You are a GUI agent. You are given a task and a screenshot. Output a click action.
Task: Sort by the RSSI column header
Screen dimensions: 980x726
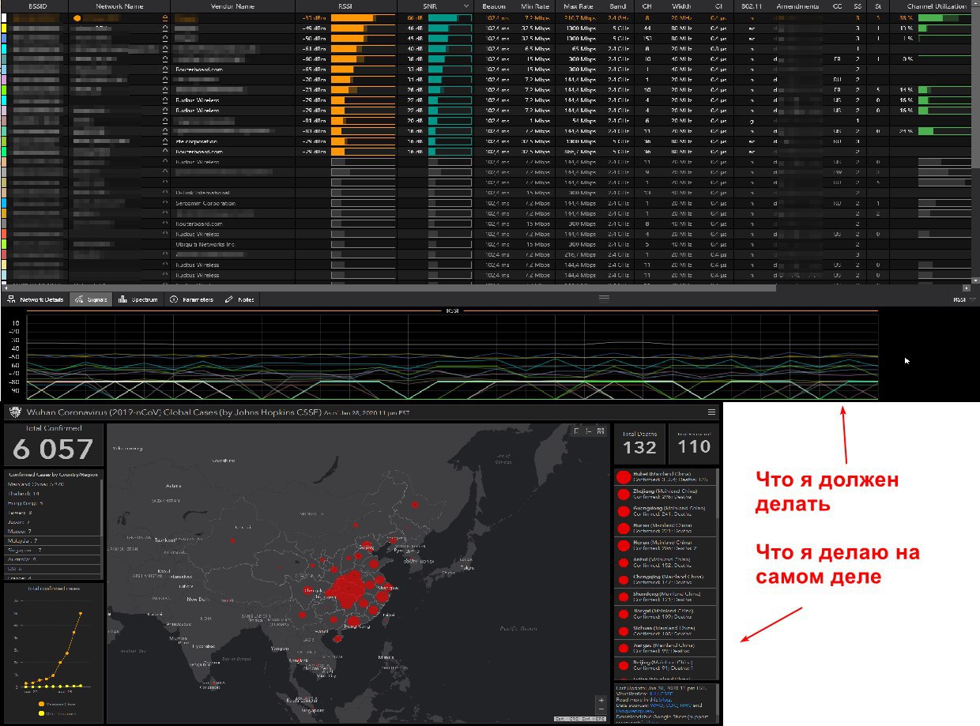coord(346,6)
